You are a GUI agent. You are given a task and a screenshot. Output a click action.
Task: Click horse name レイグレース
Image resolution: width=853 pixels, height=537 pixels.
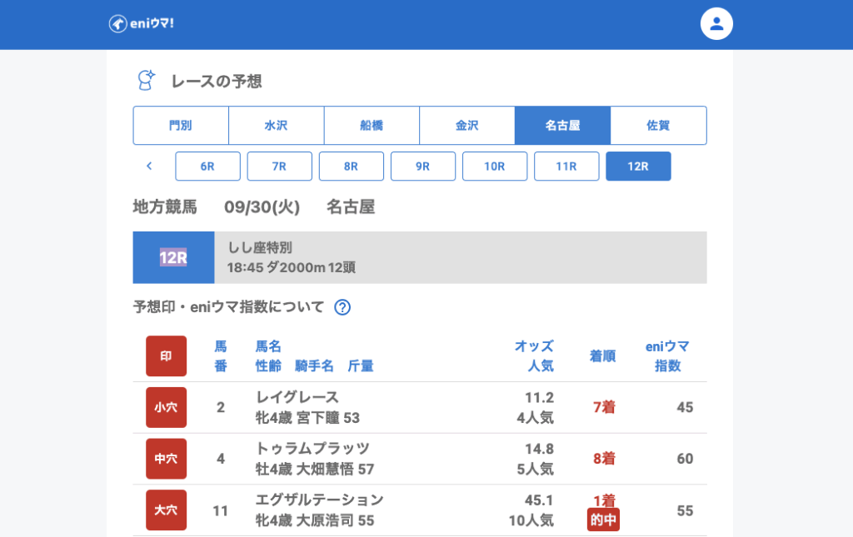click(297, 397)
